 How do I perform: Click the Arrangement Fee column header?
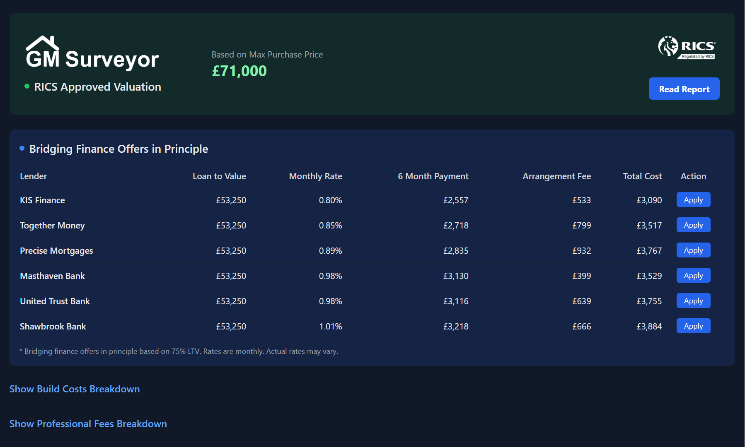(556, 176)
